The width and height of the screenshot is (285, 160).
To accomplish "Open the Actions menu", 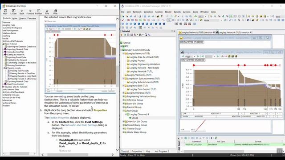I will 187,12.
